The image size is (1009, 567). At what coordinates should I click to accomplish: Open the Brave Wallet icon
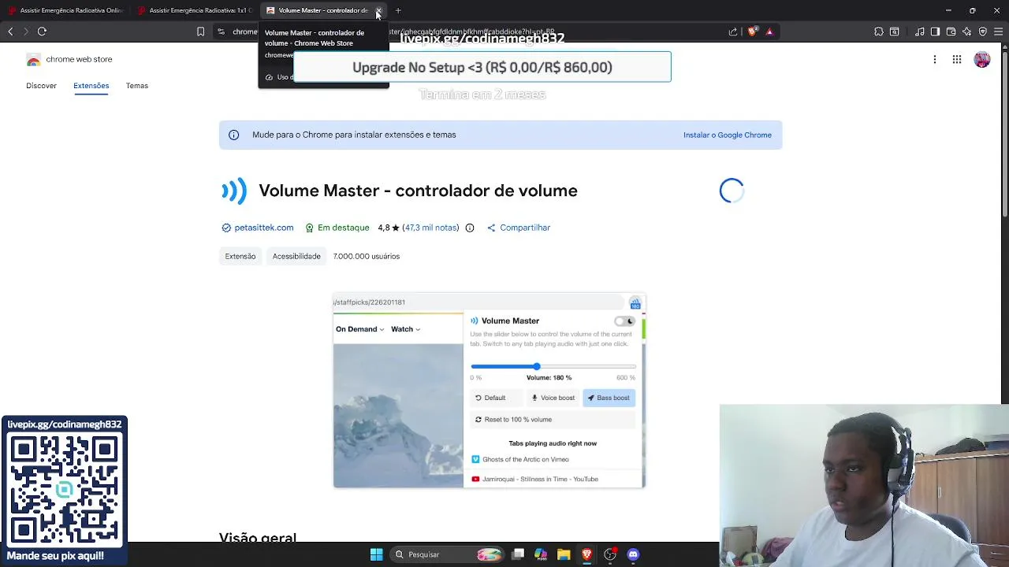coord(951,31)
